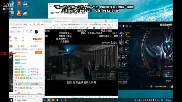Click 网站信用 in bilibili browser status bar
182x102 pixels.
81,97
